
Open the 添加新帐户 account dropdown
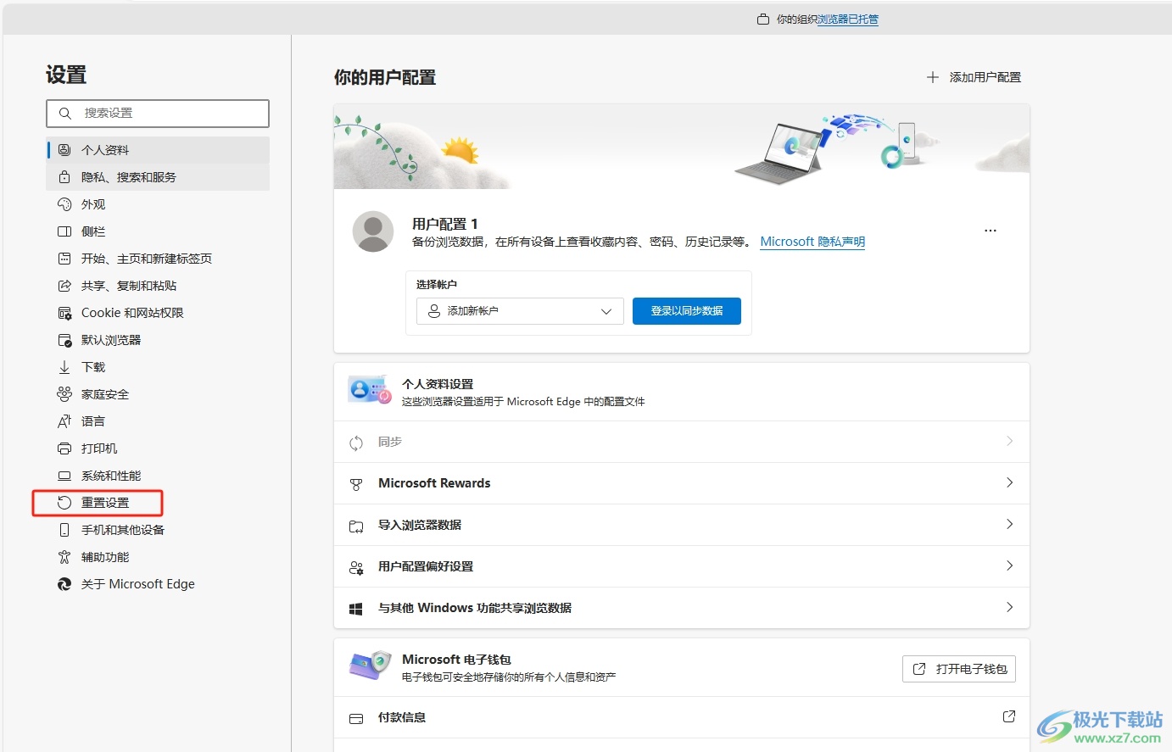(520, 311)
